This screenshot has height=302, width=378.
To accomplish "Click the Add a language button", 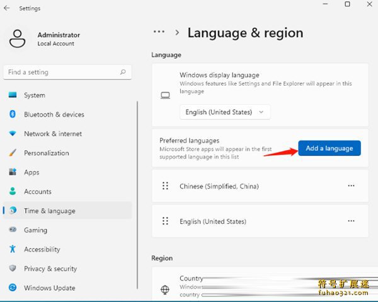I will coord(329,148).
